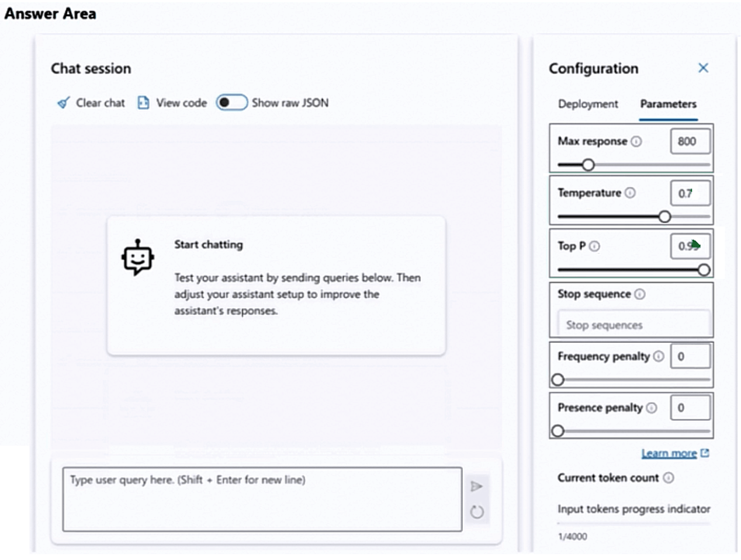Switch to the Deployment tab
Screen dimensions: 741x560
click(587, 104)
